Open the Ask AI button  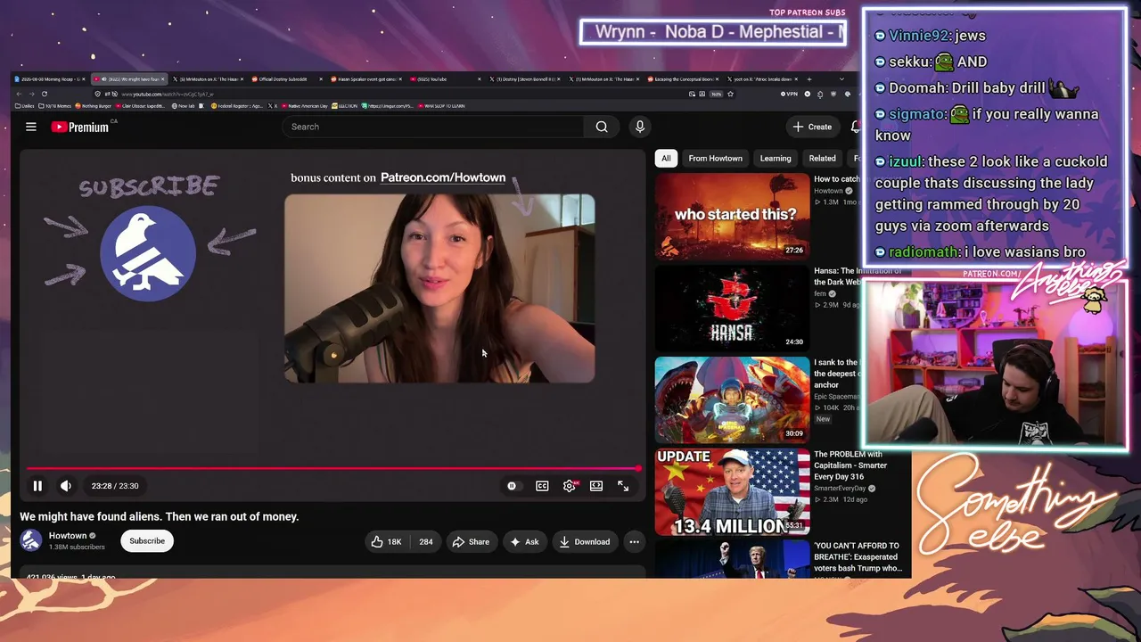coord(524,541)
